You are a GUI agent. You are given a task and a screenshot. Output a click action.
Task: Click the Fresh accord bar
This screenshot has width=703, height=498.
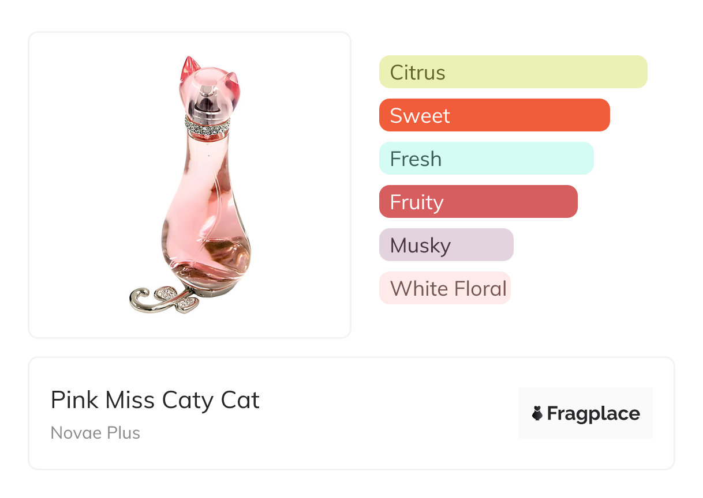click(x=486, y=159)
